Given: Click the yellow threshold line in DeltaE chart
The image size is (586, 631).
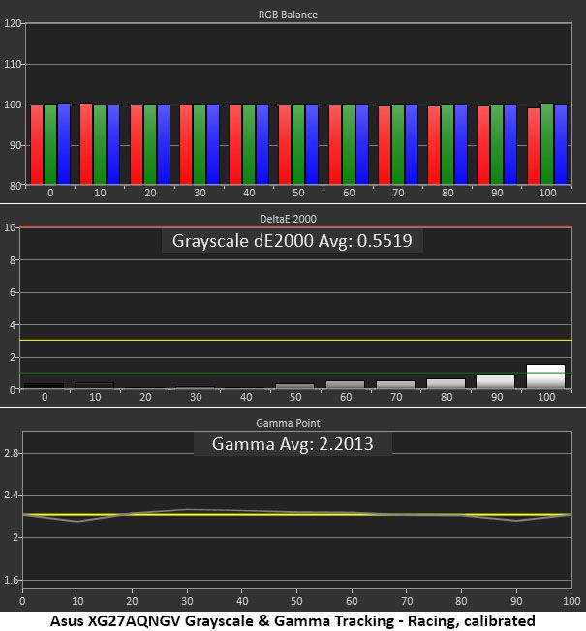Looking at the screenshot, I should click(296, 341).
